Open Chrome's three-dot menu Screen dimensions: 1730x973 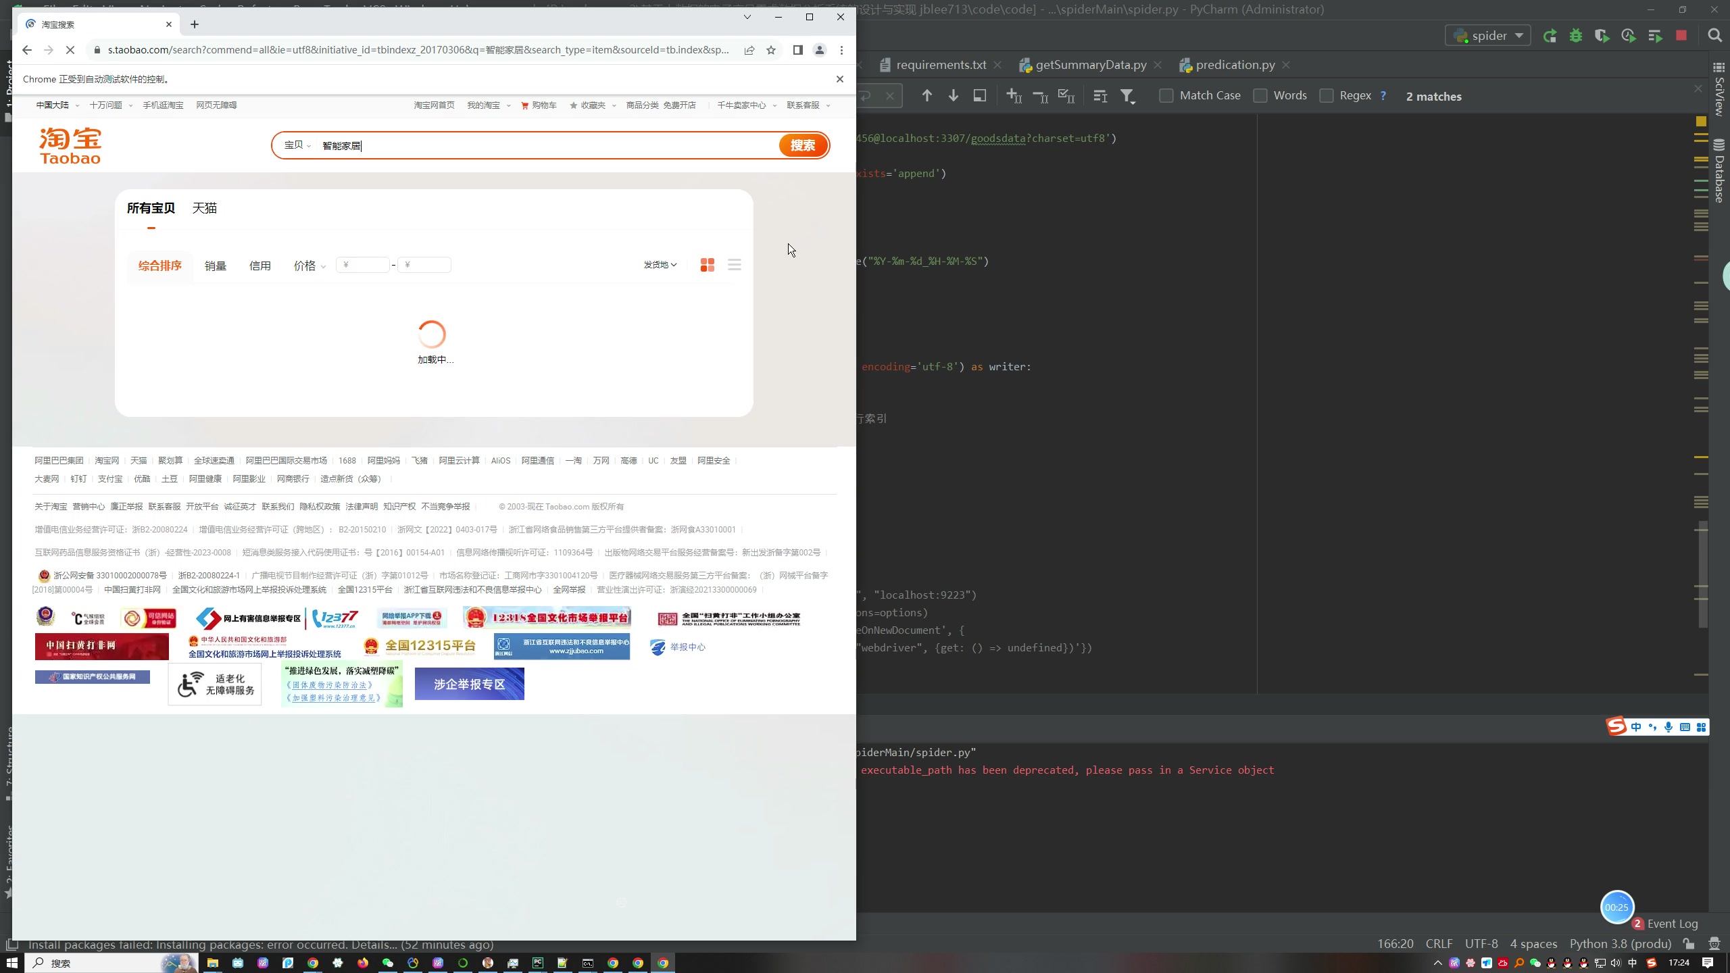pos(841,50)
